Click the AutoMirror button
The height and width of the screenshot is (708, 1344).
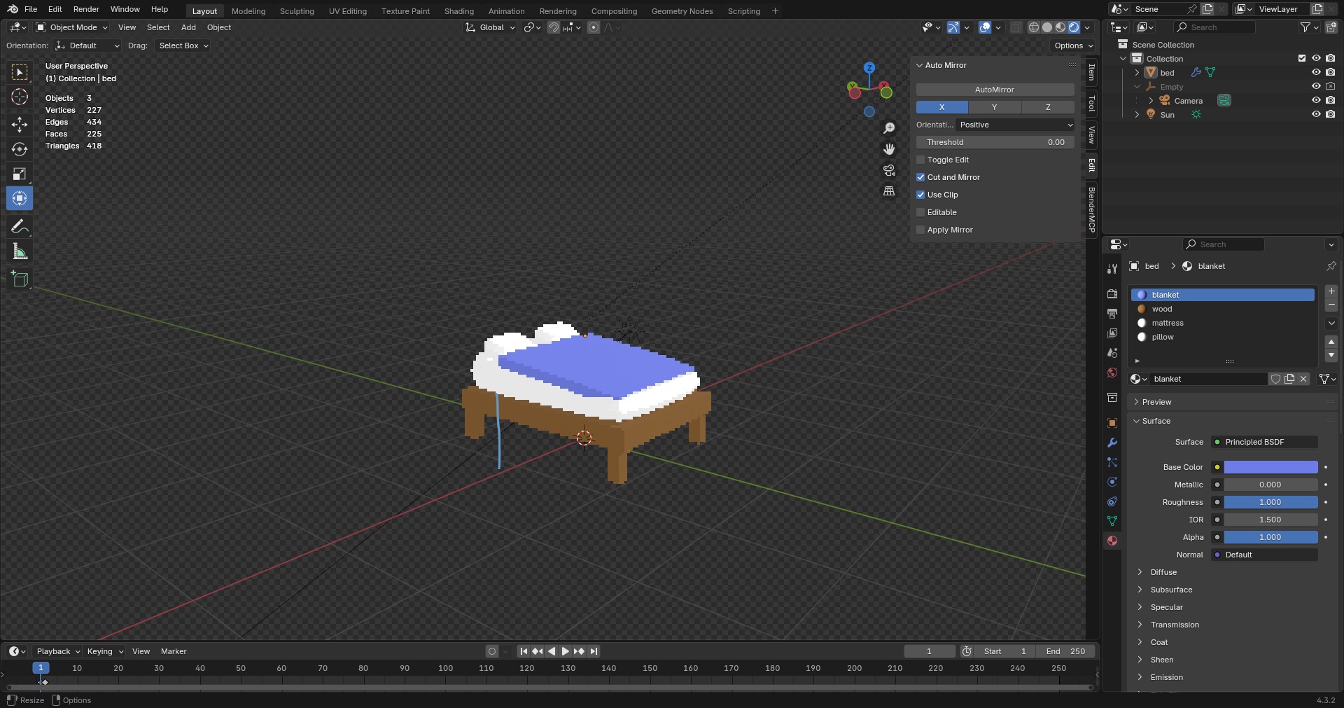pos(994,90)
